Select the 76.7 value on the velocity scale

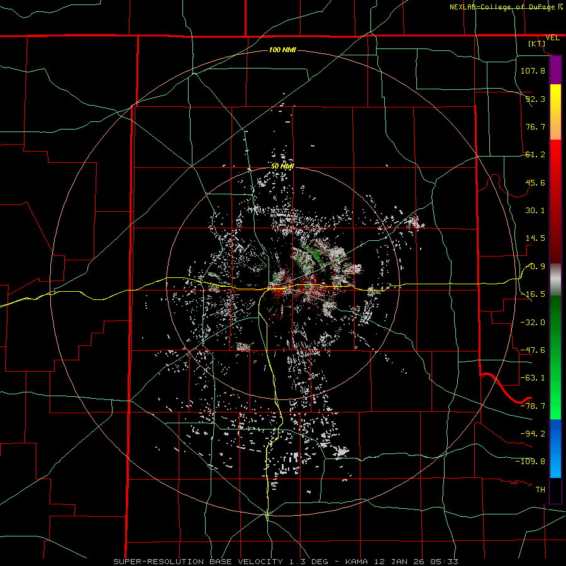[535, 126]
